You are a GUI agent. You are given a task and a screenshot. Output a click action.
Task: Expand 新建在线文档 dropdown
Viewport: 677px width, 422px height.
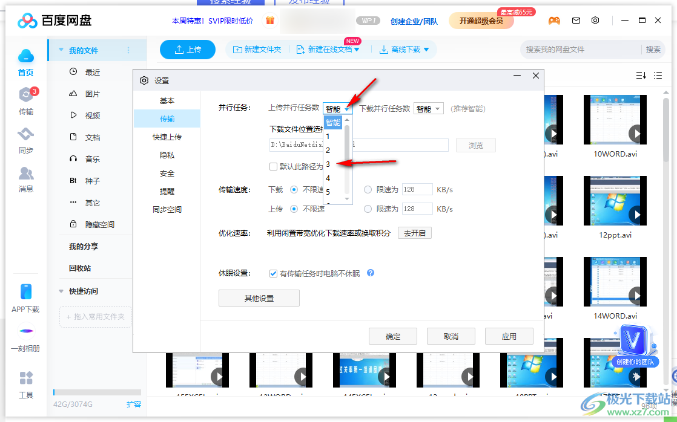[357, 50]
